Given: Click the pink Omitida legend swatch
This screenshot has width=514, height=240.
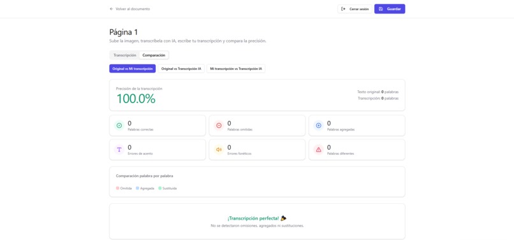Looking at the screenshot, I should tap(118, 188).
